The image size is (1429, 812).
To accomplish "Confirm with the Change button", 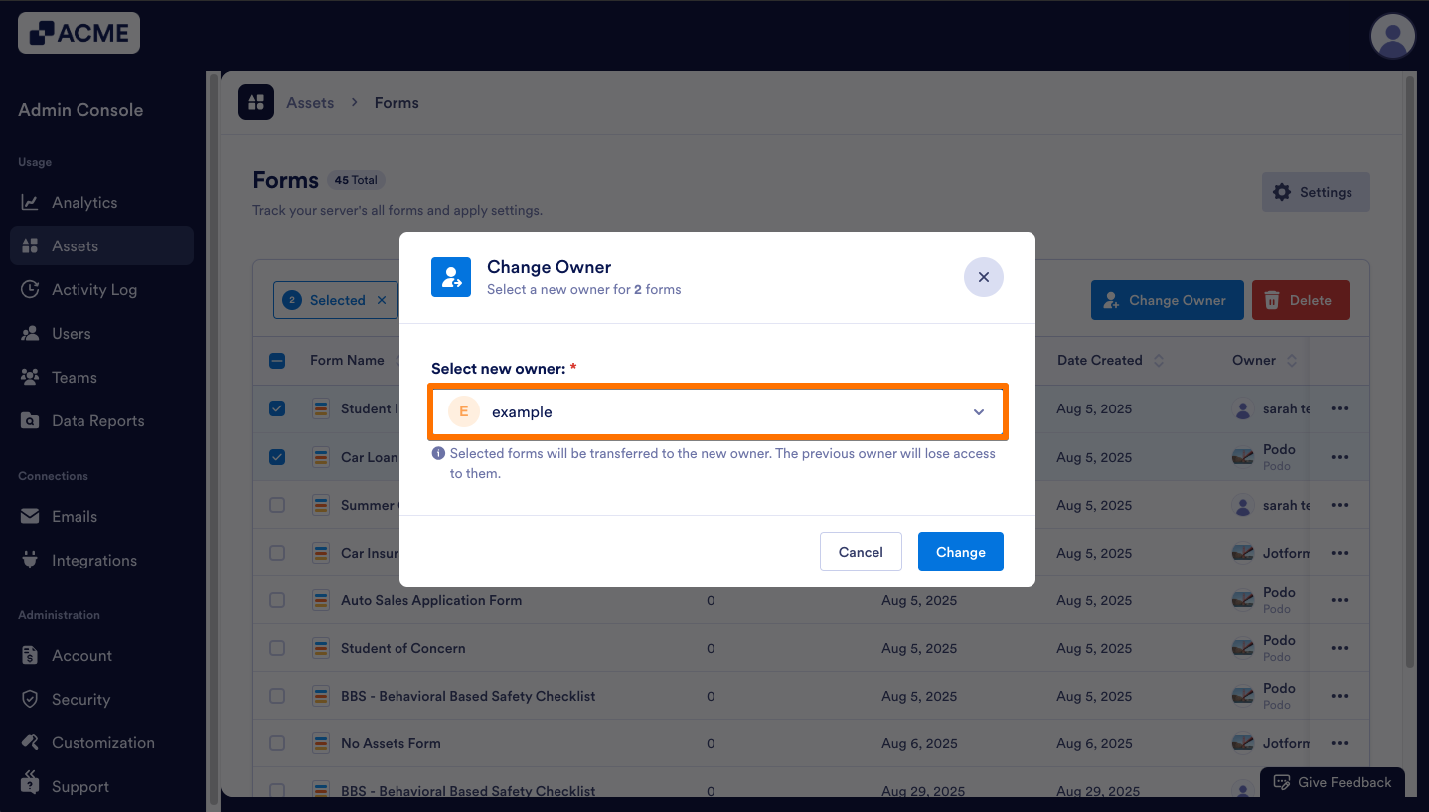I will 959,552.
